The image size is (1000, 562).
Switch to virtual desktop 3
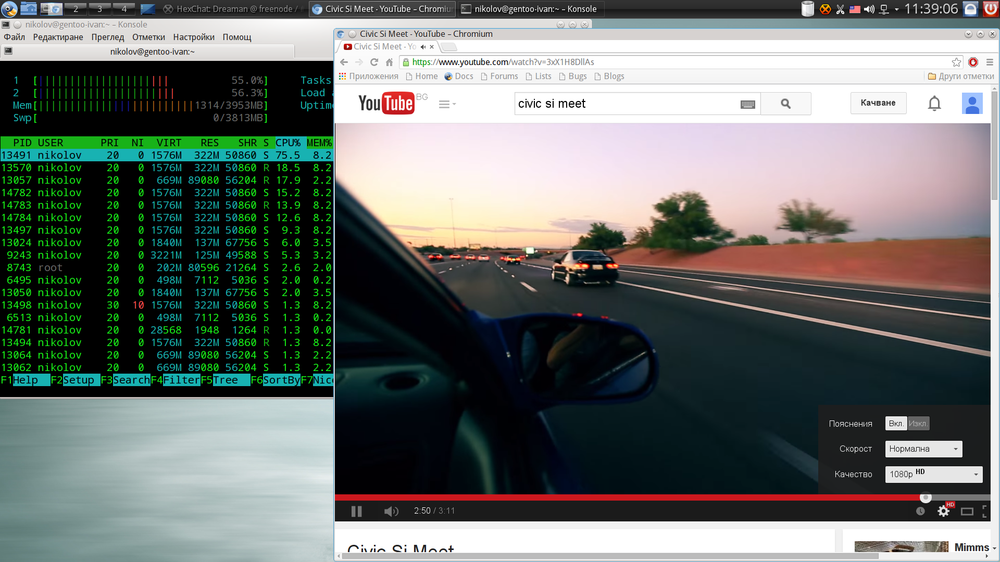(x=100, y=9)
